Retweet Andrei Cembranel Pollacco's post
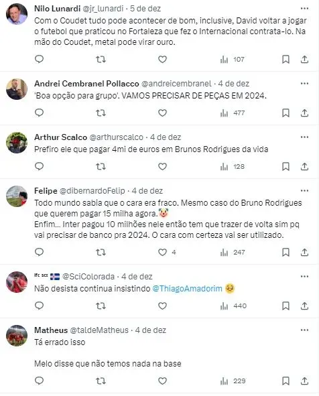The image size is (319, 396). (x=101, y=113)
